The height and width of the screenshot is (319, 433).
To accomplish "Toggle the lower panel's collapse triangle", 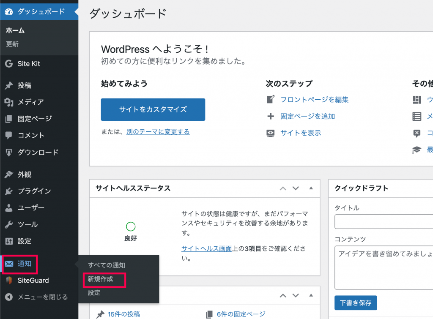I will pos(311,295).
